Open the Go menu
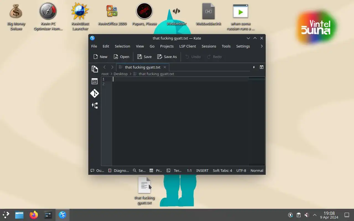This screenshot has width=354, height=221. (x=152, y=46)
